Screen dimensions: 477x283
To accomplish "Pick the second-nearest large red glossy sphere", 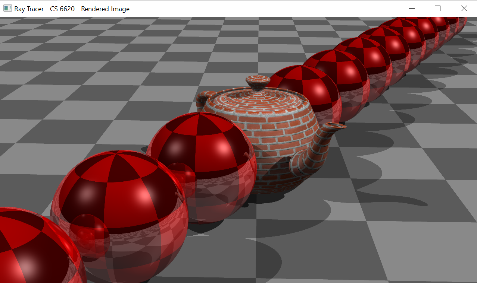I will pos(119,197).
